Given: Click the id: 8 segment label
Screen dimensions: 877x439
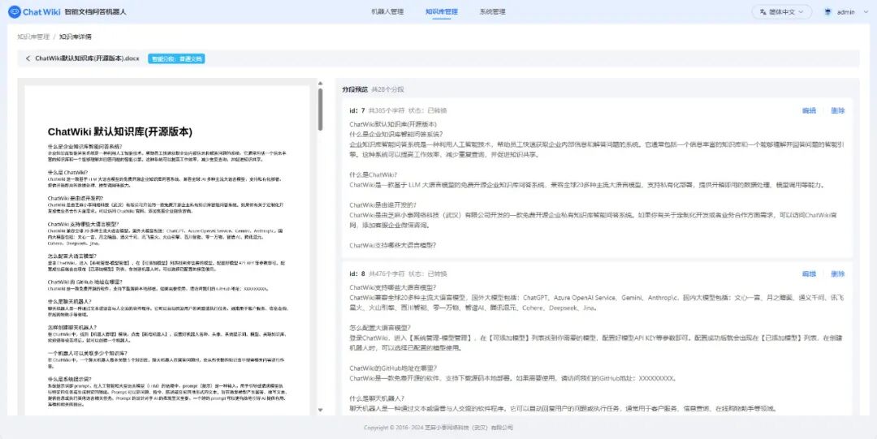Looking at the screenshot, I should point(356,274).
